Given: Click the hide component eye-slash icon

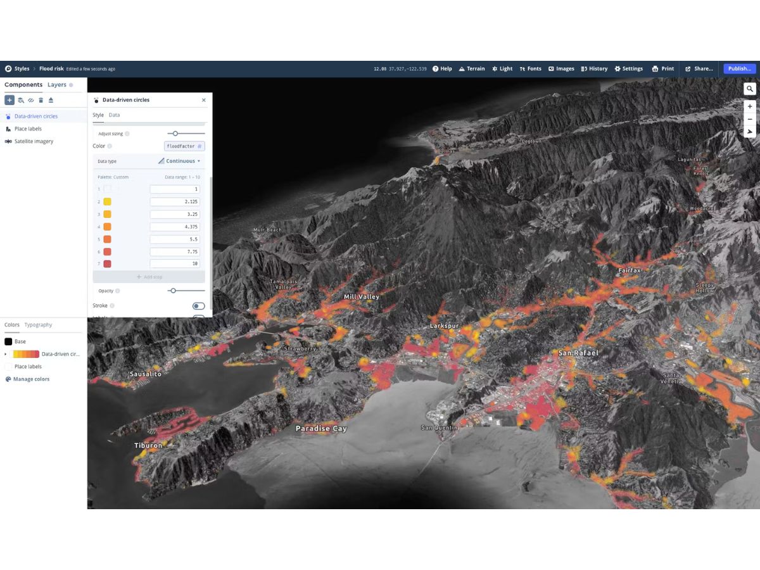Looking at the screenshot, I should (30, 100).
